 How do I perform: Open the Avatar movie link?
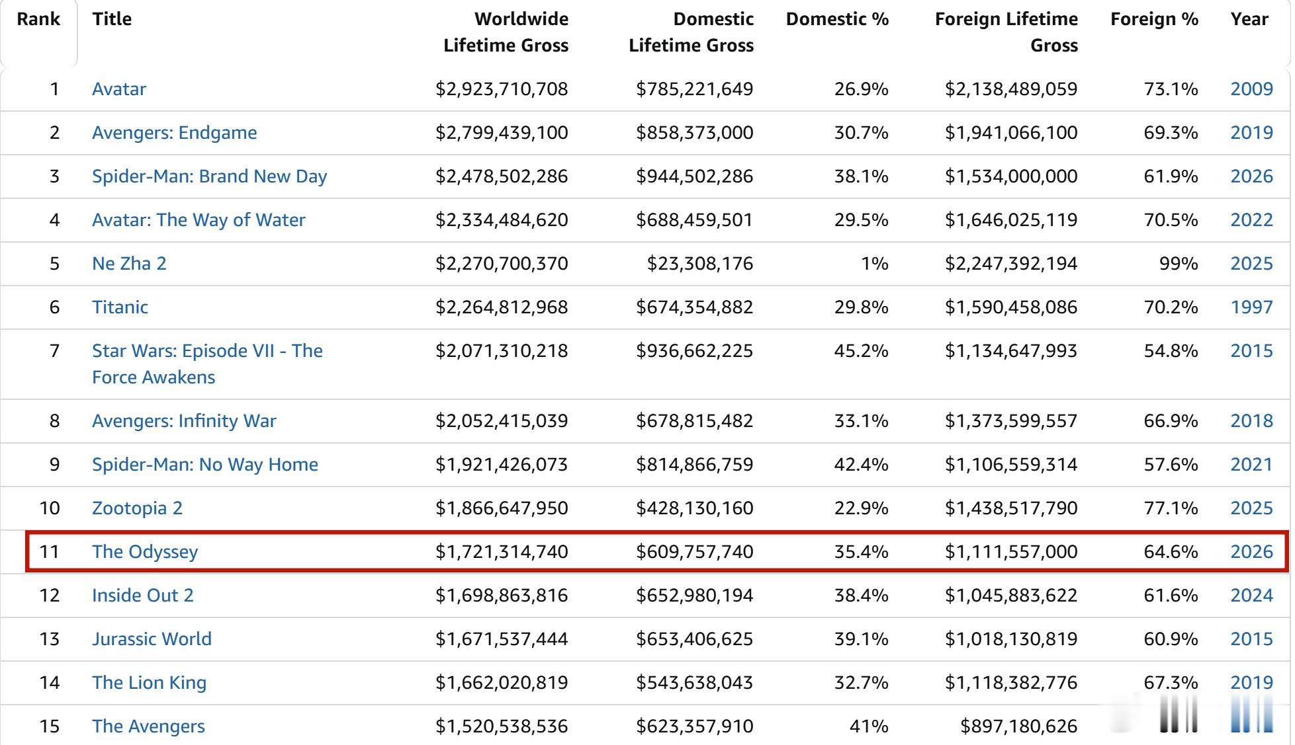coord(119,89)
